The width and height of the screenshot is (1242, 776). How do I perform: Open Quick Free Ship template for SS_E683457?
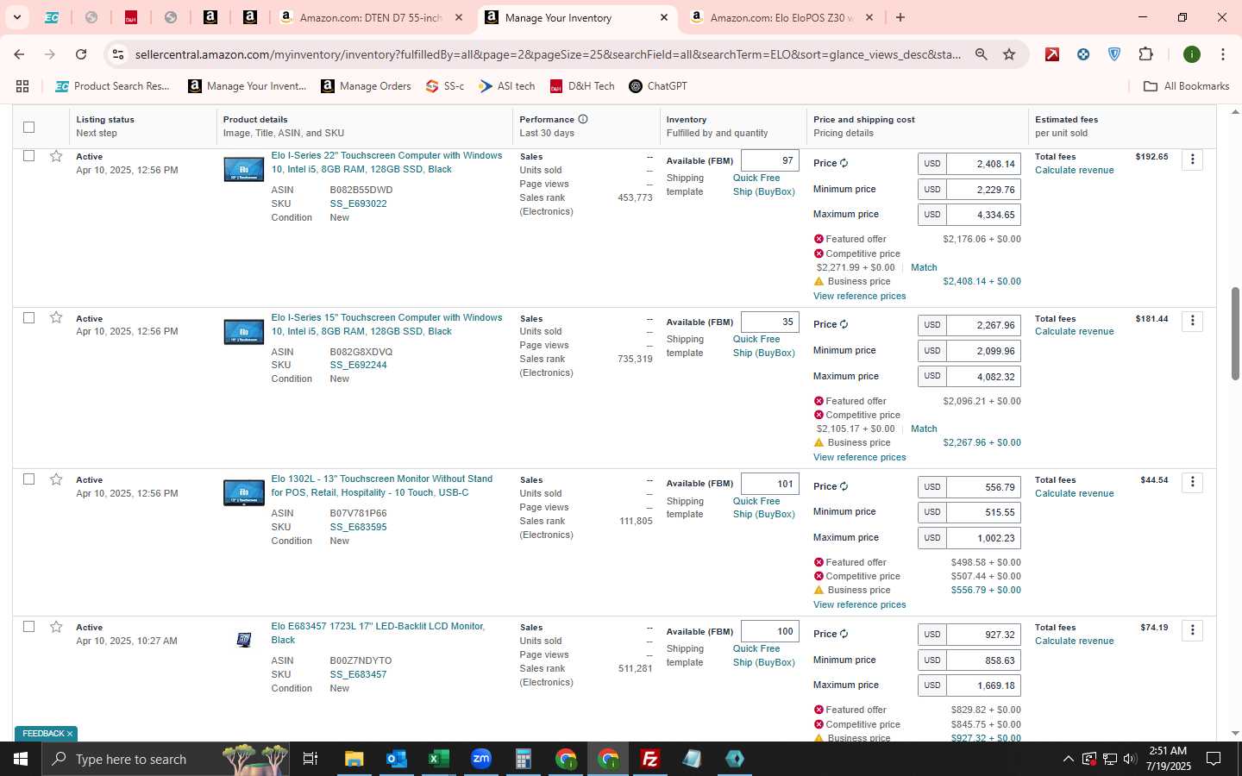tap(764, 655)
